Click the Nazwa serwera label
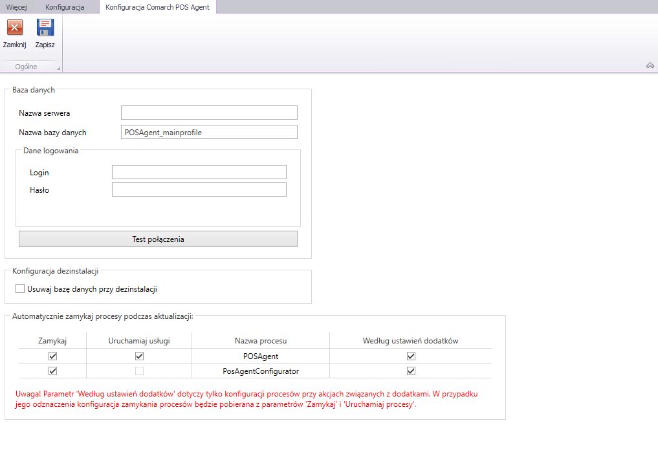Viewport: 658px width, 456px height. tap(45, 113)
